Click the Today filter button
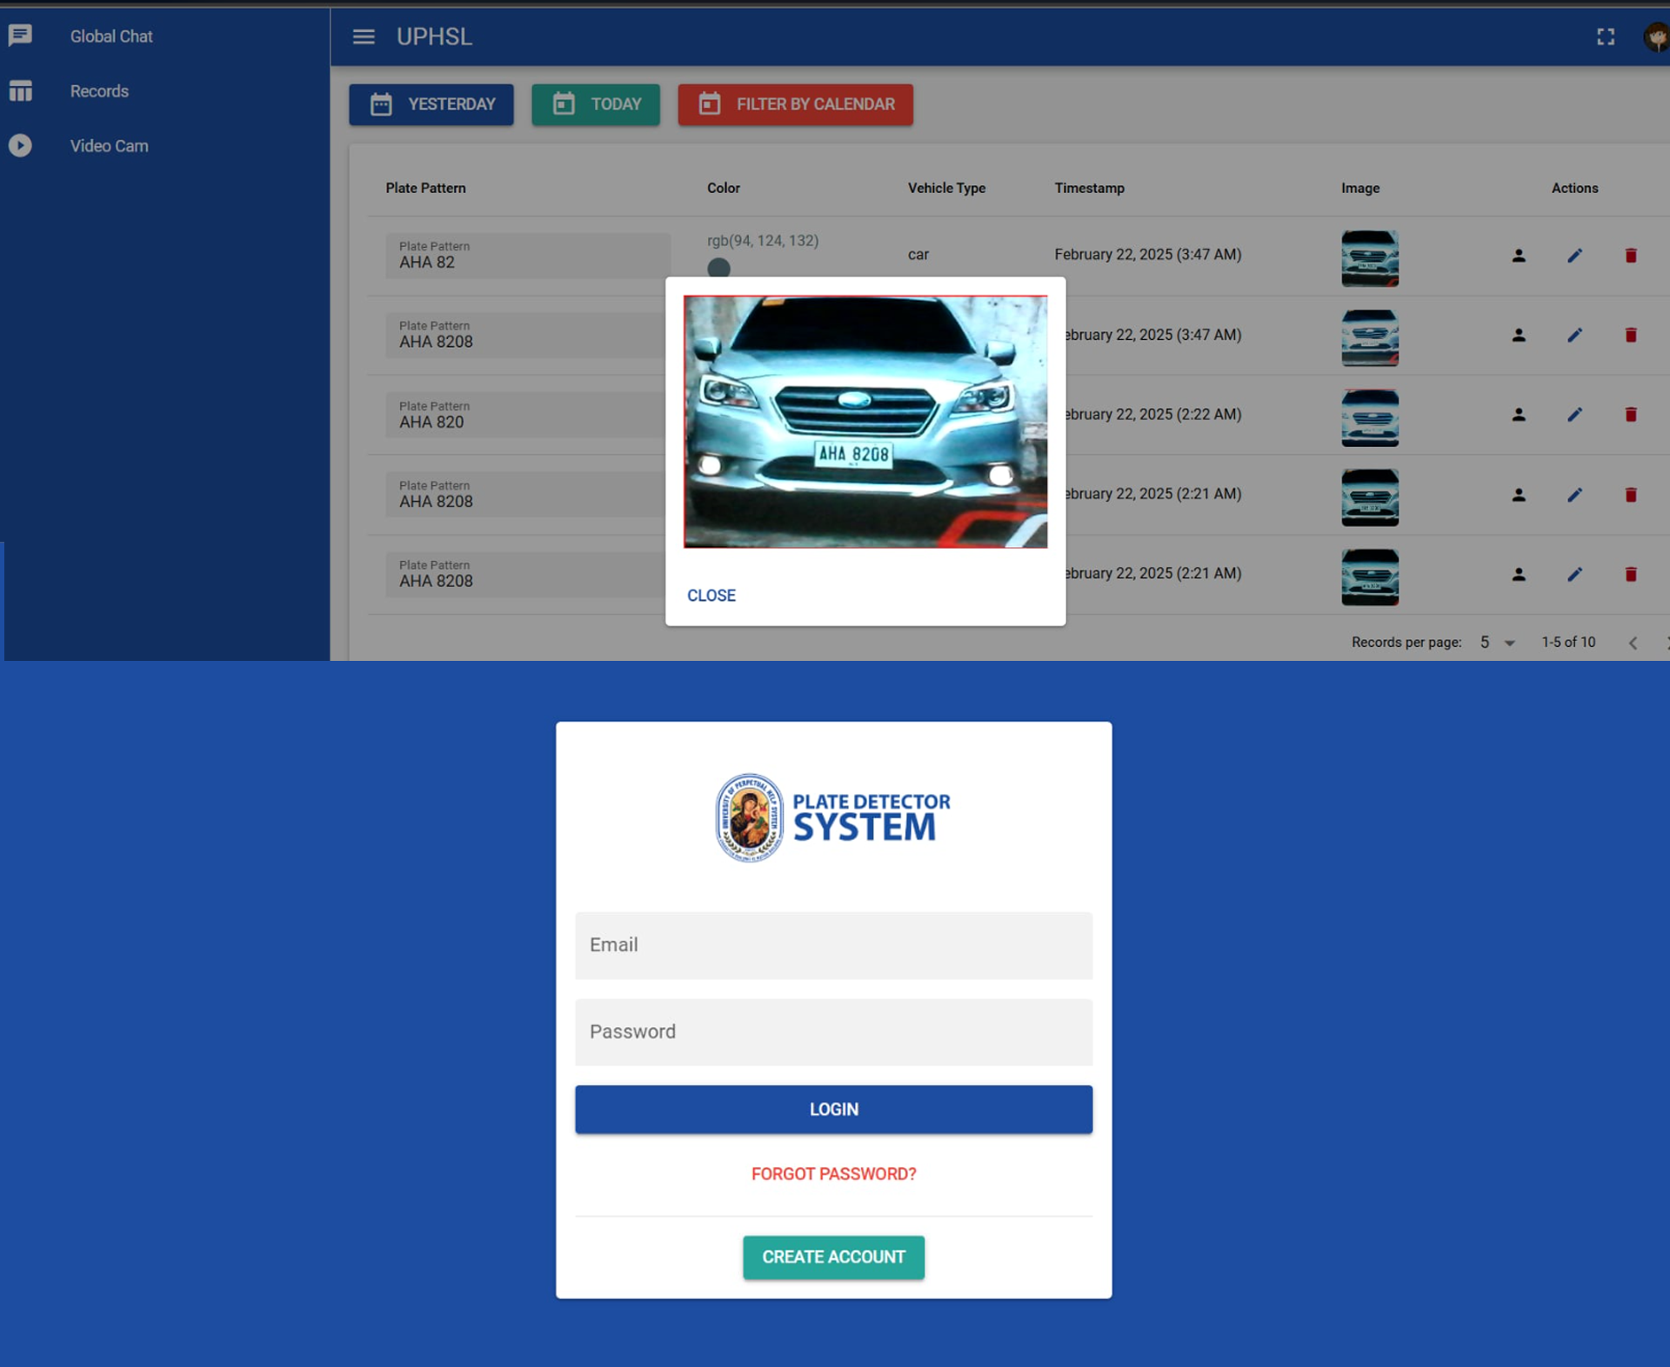 pos(596,104)
